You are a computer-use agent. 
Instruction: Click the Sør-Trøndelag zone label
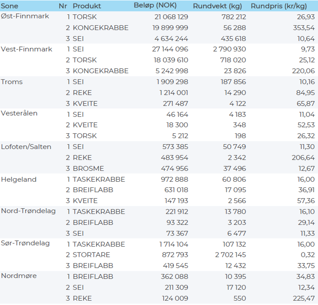click(25, 243)
